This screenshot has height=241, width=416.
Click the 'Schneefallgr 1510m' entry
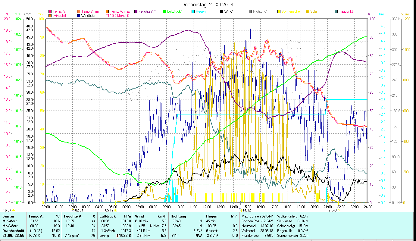pyautogui.click(x=292, y=226)
